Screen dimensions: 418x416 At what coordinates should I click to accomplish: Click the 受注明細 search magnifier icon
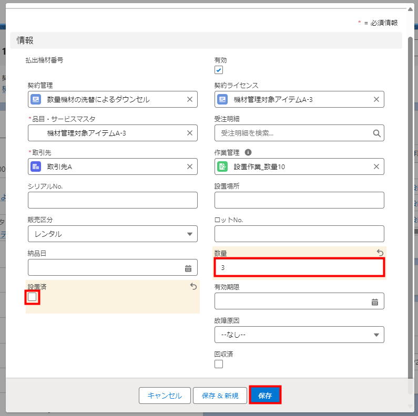376,133
